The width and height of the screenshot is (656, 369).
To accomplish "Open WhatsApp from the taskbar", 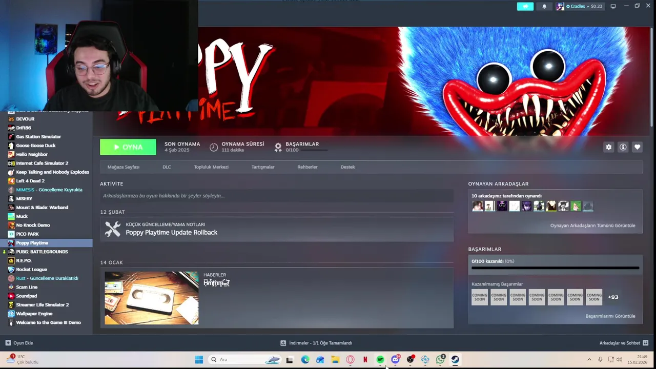I will tap(440, 360).
